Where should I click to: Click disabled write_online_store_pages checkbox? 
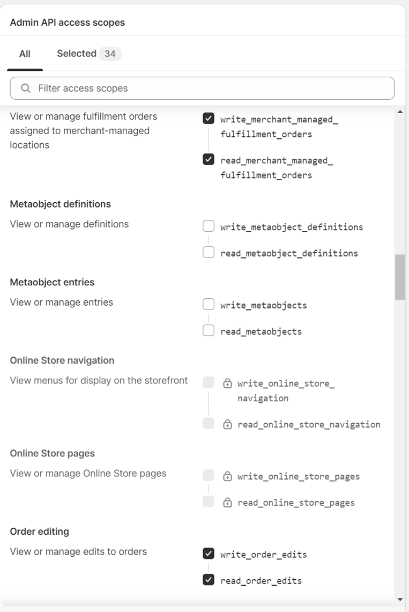tap(209, 475)
